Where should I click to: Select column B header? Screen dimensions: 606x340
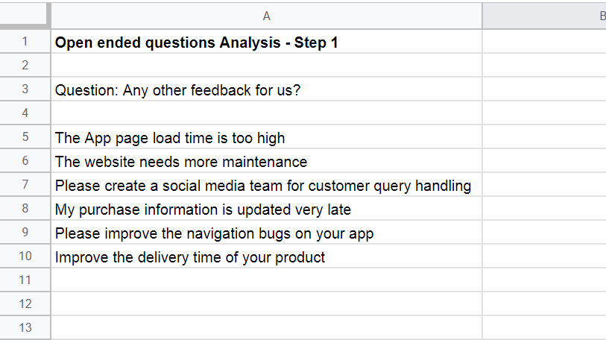pos(545,16)
